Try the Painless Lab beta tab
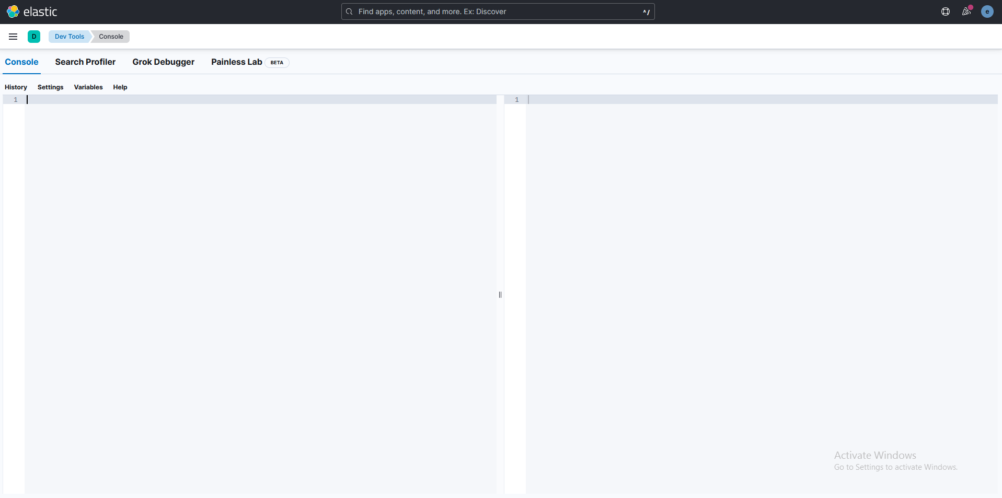The image size is (1002, 498). [236, 62]
